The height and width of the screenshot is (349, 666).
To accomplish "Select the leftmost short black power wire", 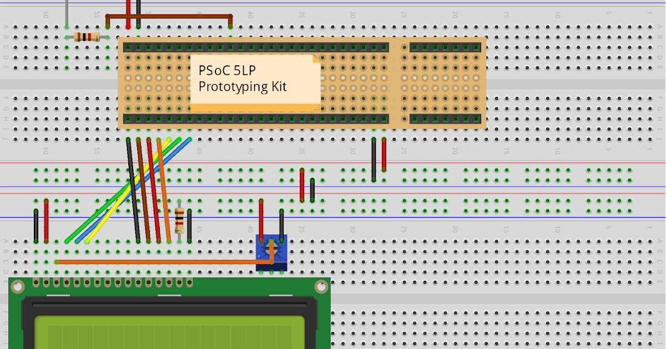I will pyautogui.click(x=36, y=225).
